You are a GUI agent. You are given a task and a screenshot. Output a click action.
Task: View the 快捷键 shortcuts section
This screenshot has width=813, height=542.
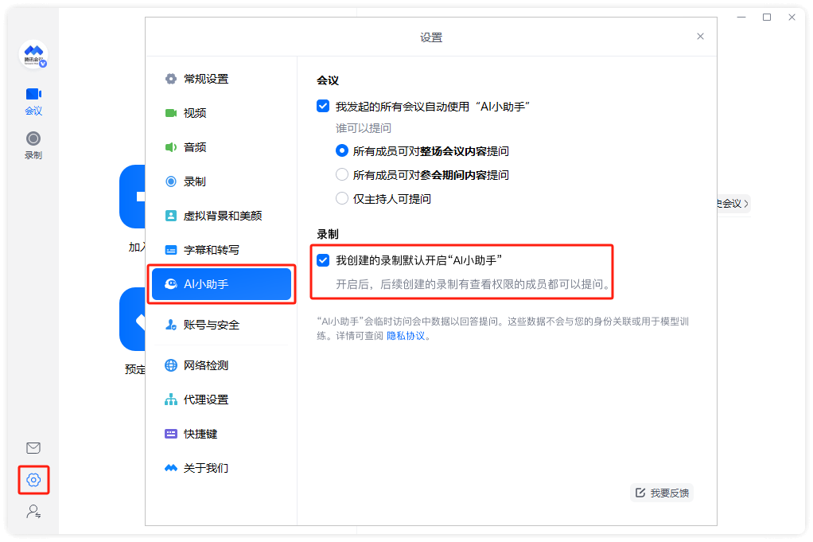[207, 433]
